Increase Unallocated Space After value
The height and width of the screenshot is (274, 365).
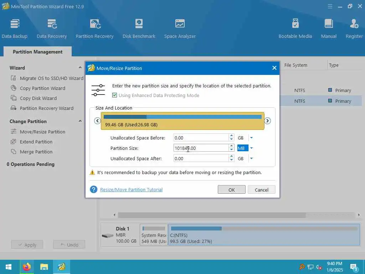tap(231, 157)
